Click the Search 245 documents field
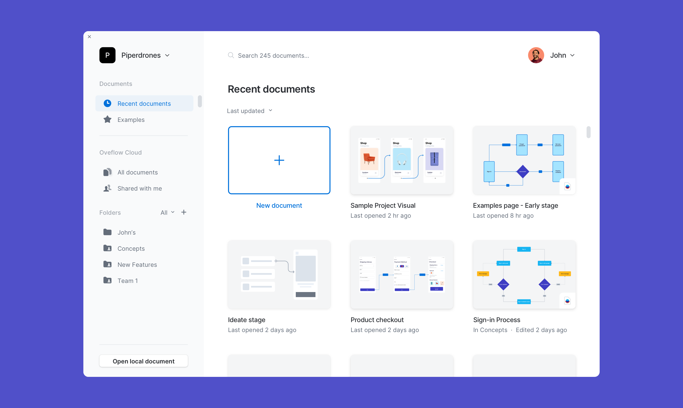The height and width of the screenshot is (408, 683). point(273,56)
